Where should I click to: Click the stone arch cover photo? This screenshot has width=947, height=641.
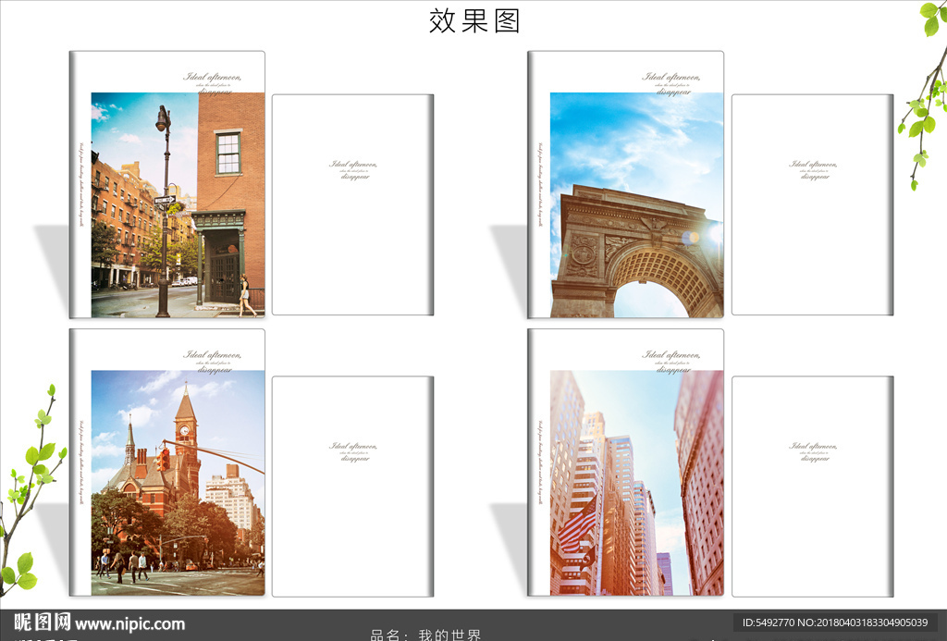tap(636, 204)
